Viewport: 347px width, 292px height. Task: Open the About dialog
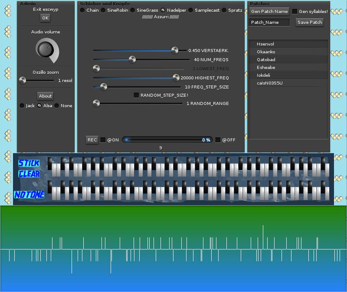[x=45, y=96]
